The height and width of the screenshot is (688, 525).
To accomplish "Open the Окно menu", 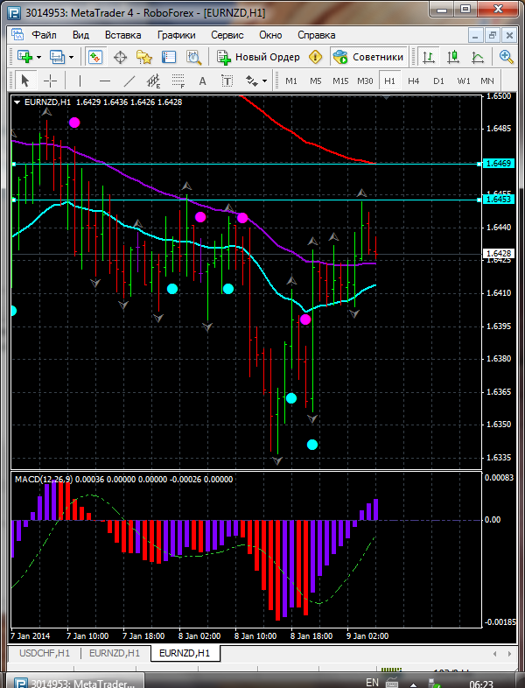I will (x=270, y=35).
